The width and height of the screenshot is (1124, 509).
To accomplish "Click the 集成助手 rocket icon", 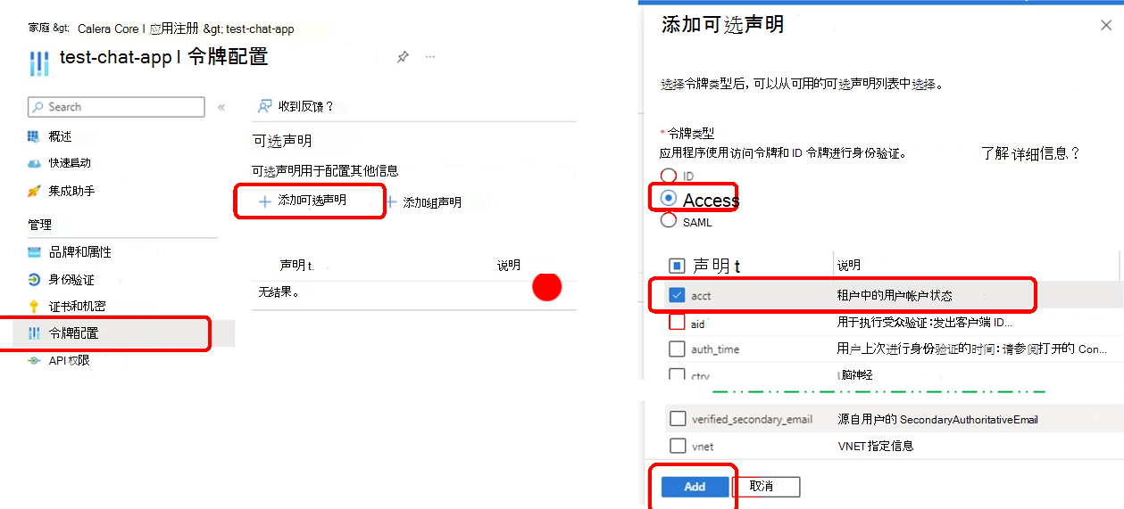I will point(34,191).
